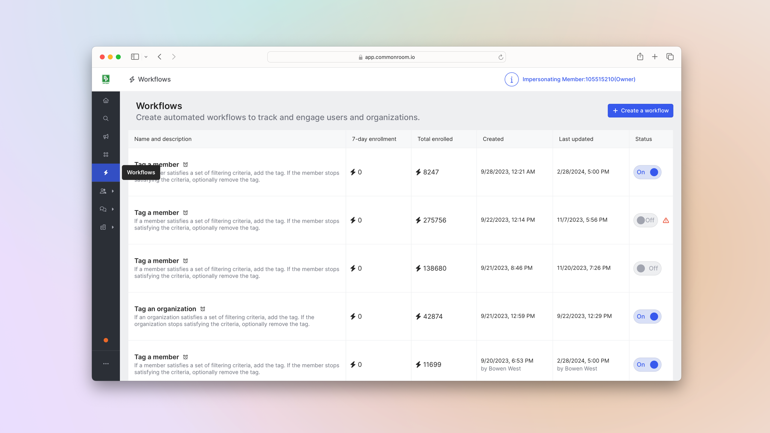
Task: Turn off the workflow with 11699 total enrolled
Action: [647, 365]
